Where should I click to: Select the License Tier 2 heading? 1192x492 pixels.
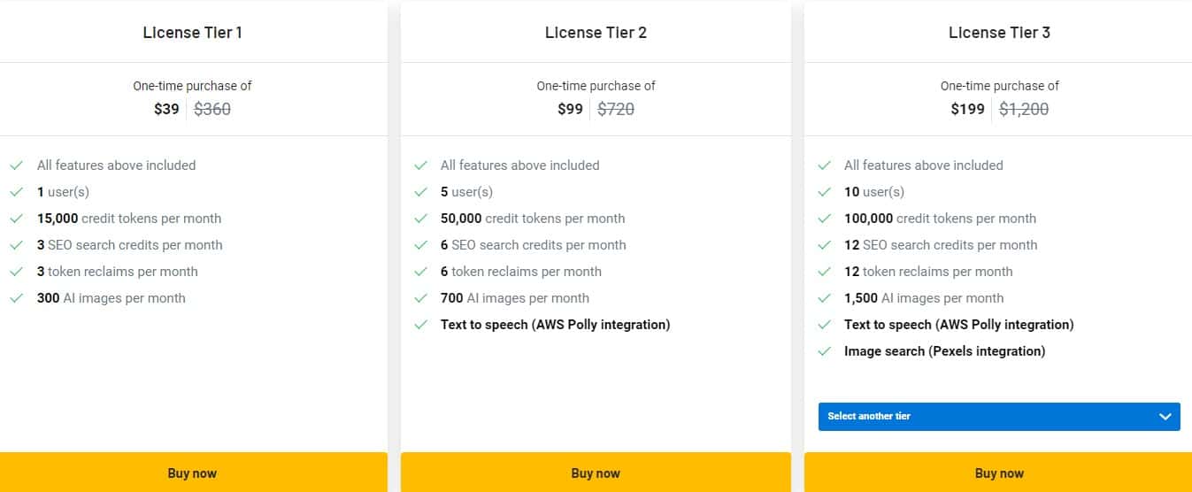[596, 33]
